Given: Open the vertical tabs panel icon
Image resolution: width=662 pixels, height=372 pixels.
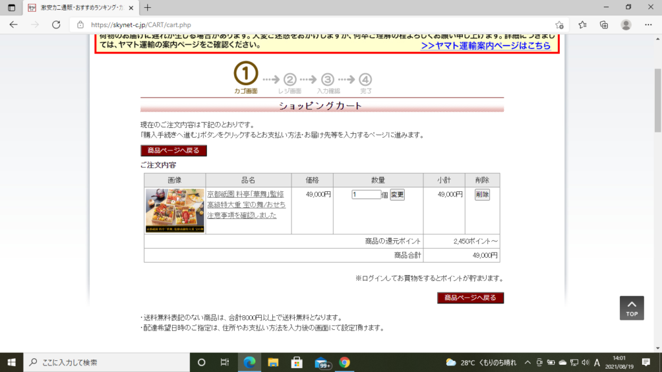Looking at the screenshot, I should [12, 8].
